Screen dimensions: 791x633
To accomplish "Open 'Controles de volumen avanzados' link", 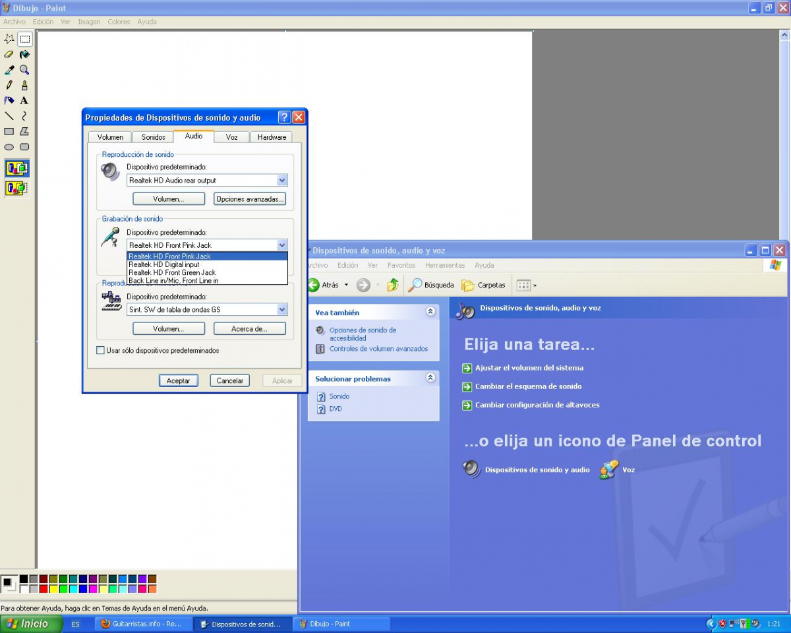I will pos(378,349).
